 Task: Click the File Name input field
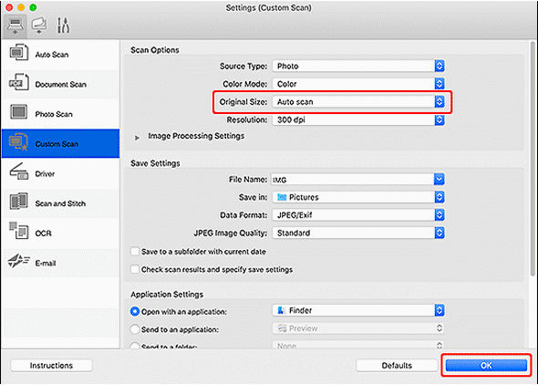pos(352,179)
